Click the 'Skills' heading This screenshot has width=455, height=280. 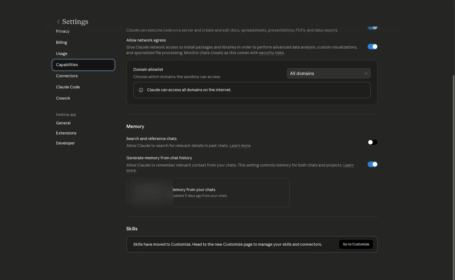[x=132, y=229]
